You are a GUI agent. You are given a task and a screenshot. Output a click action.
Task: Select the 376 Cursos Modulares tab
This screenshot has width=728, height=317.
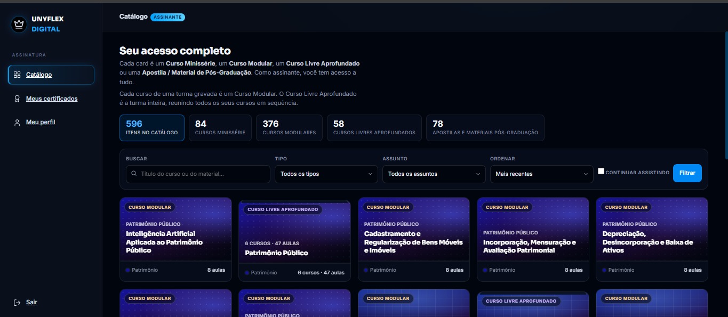[x=289, y=128]
